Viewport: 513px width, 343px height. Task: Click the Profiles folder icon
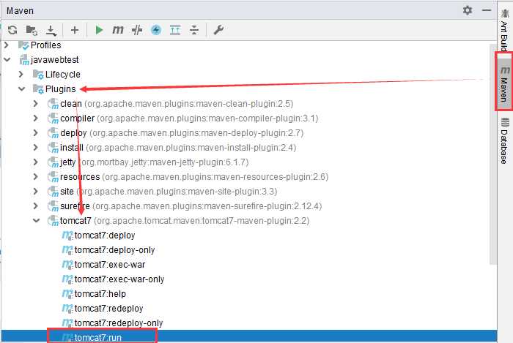(x=23, y=45)
